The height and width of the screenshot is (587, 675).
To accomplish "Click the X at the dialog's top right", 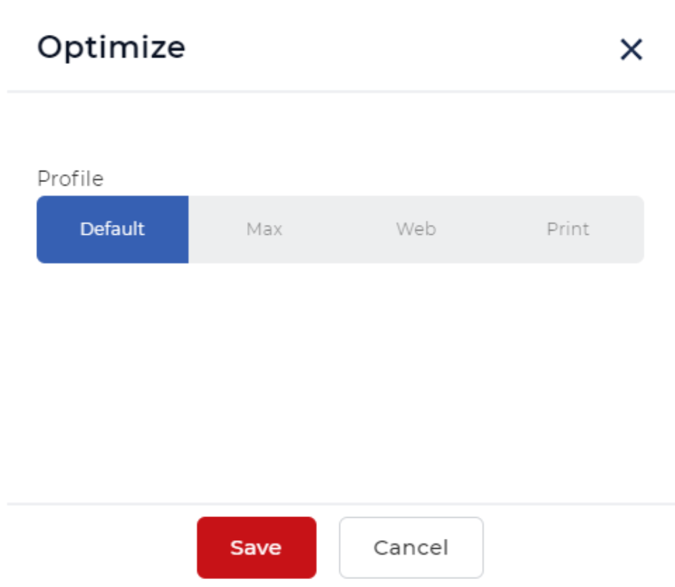I will (631, 49).
